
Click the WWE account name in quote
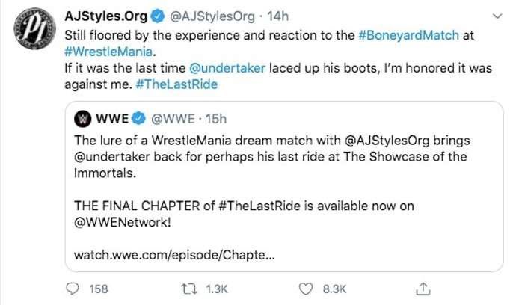112,118
